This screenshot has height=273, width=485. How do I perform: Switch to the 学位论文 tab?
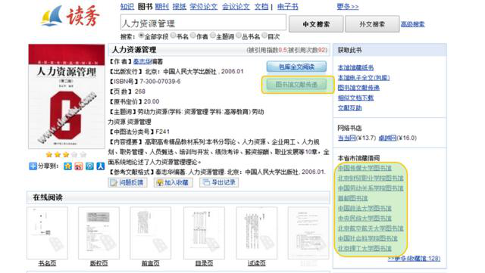tap(204, 7)
